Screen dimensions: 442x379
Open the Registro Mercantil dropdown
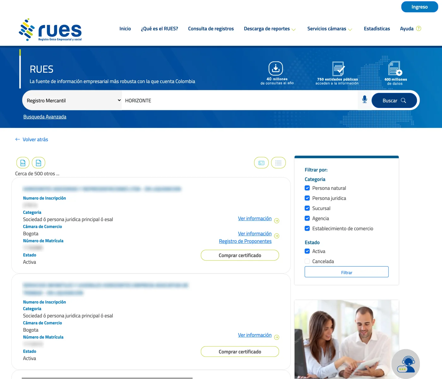[72, 100]
